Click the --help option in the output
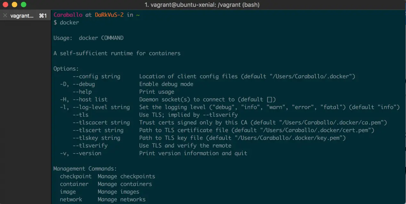The width and height of the screenshot is (406, 204). coord(82,92)
